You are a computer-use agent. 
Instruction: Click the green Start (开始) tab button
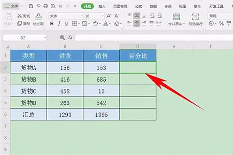87,6
